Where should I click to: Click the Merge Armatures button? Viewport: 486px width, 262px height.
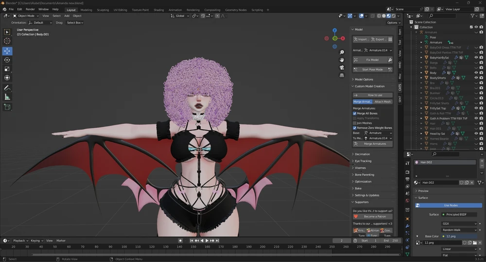click(x=373, y=144)
